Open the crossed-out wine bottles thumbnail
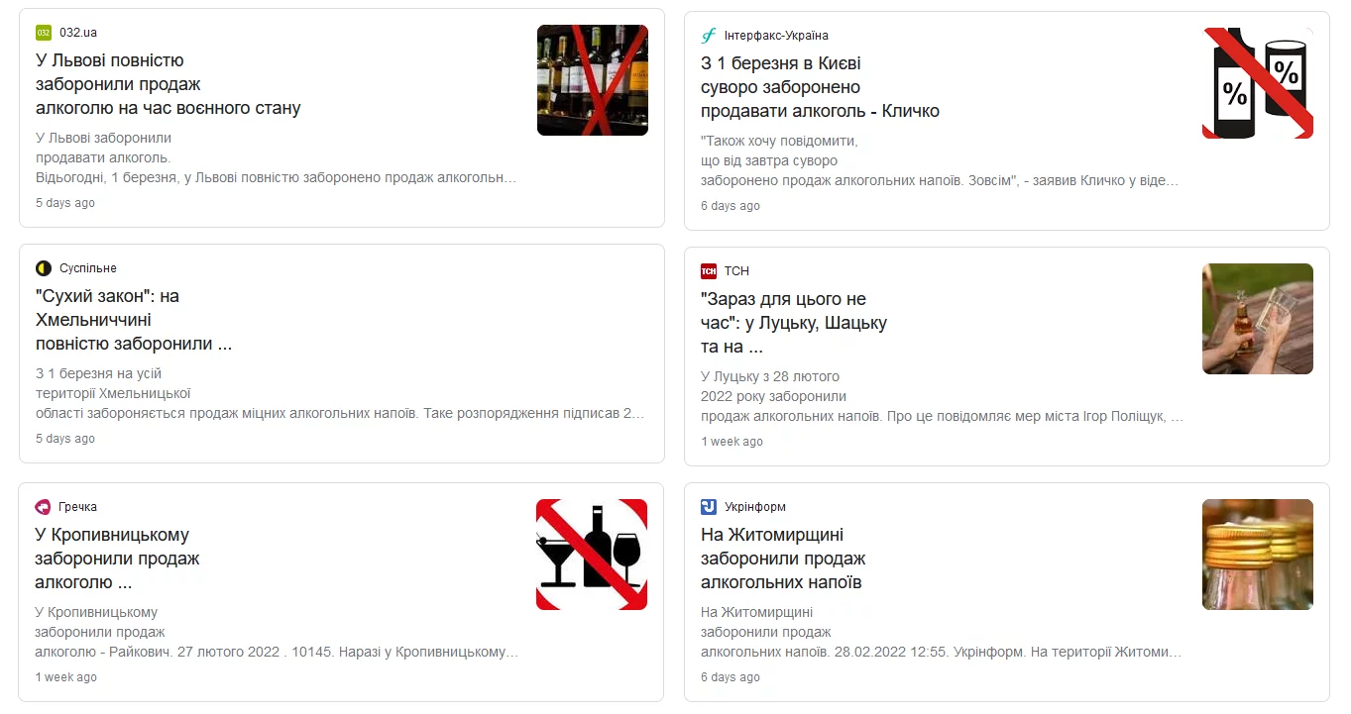1351x714 pixels. [x=593, y=80]
